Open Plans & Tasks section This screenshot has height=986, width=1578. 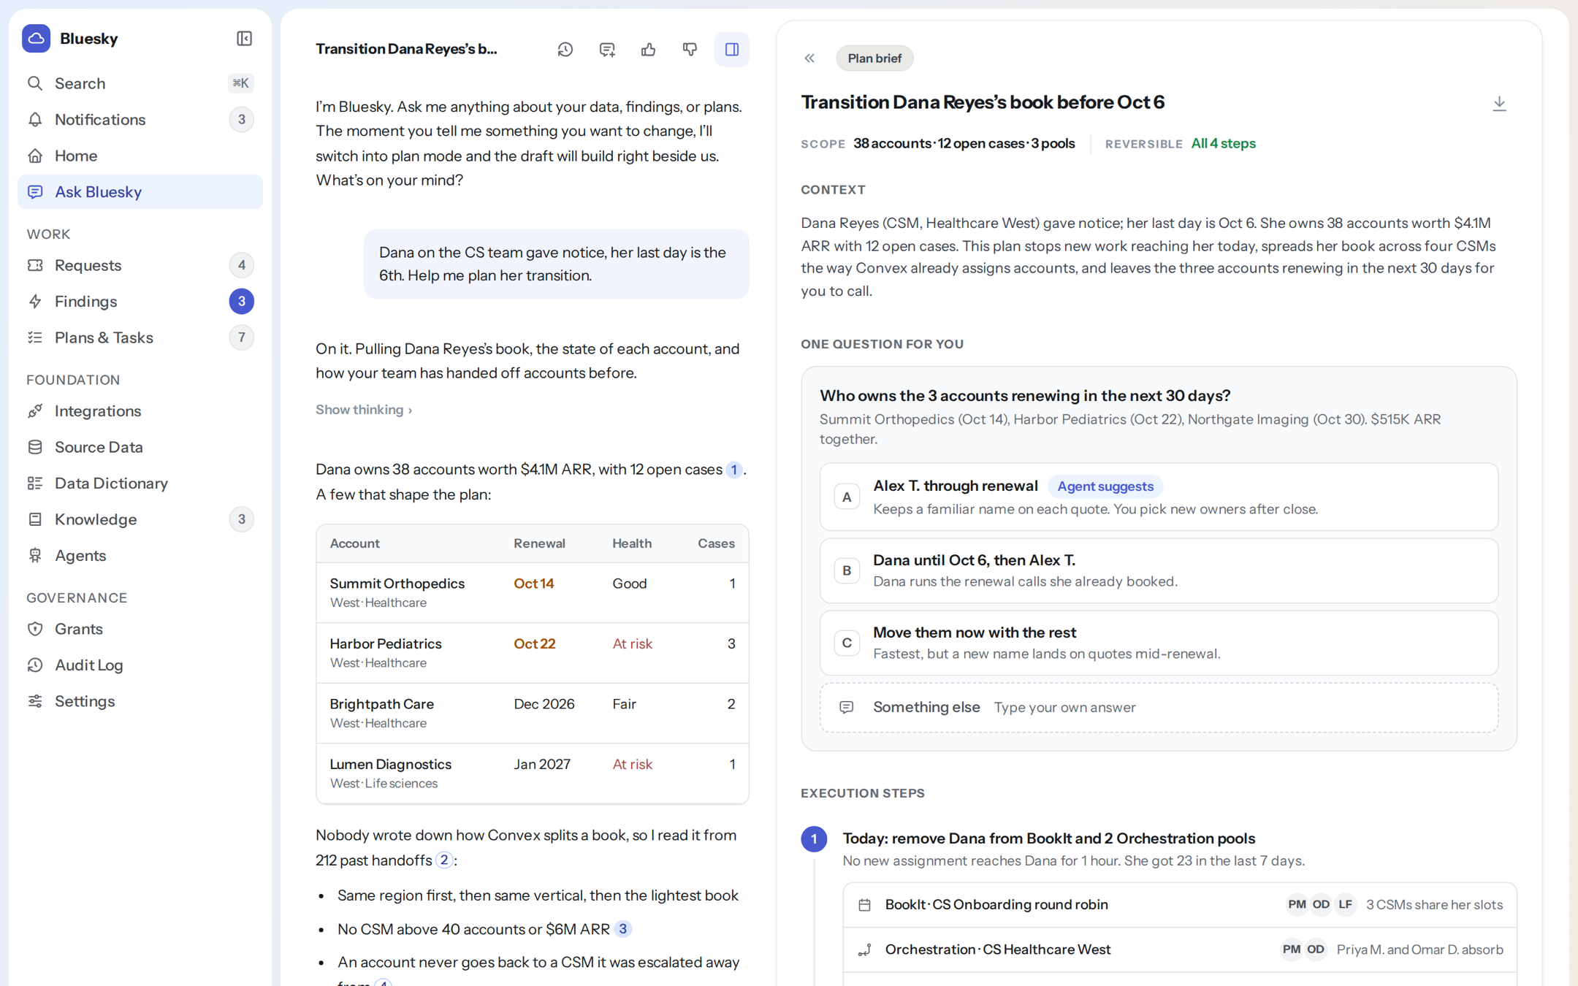[x=140, y=337]
